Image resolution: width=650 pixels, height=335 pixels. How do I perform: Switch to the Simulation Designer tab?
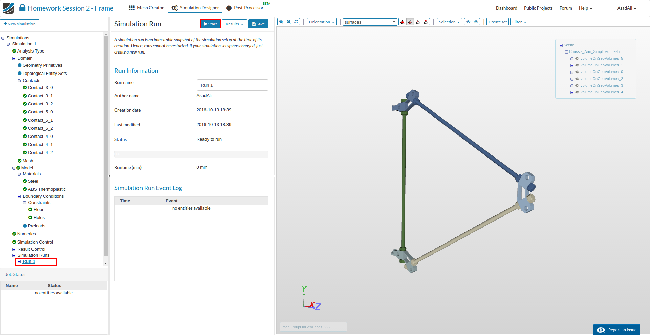[x=195, y=8]
